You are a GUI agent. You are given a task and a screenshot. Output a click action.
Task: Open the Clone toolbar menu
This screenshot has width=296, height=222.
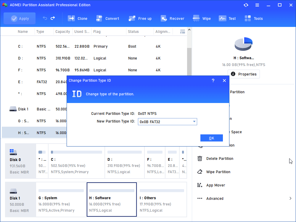pos(77,18)
